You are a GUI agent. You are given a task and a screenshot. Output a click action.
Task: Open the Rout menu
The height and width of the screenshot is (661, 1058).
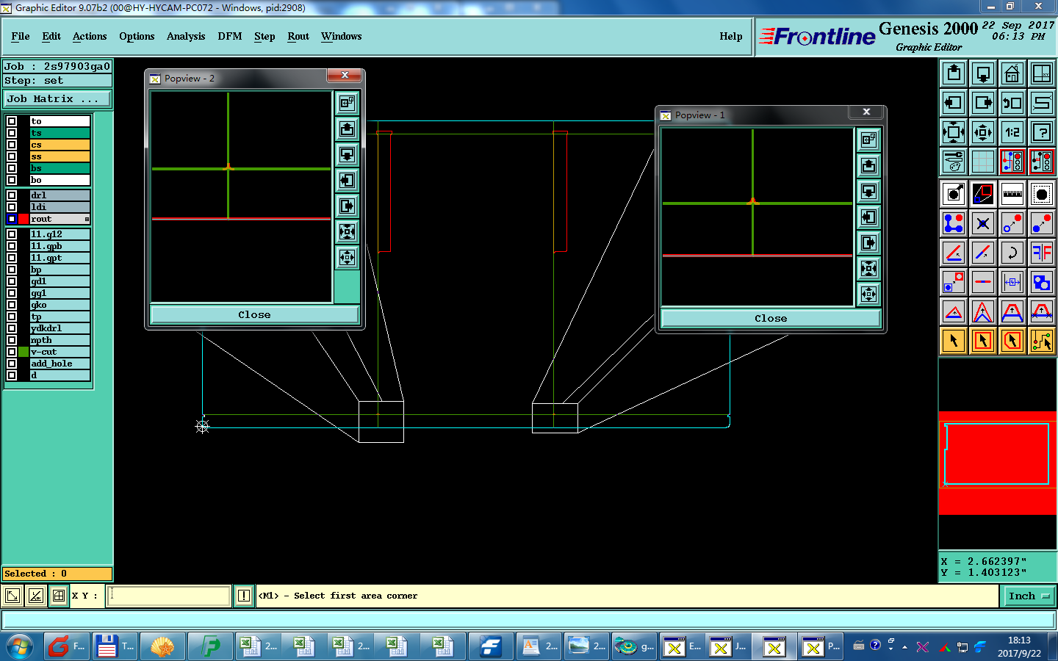click(x=298, y=36)
